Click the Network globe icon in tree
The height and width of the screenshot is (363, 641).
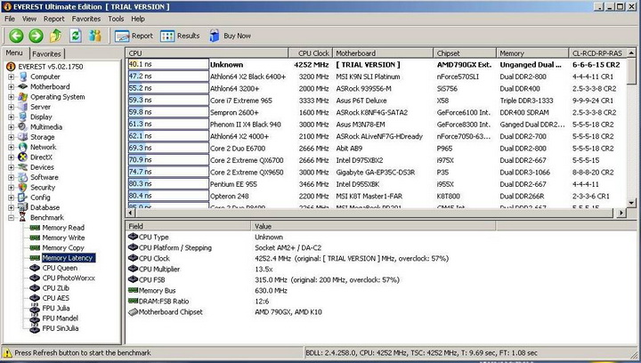23,147
